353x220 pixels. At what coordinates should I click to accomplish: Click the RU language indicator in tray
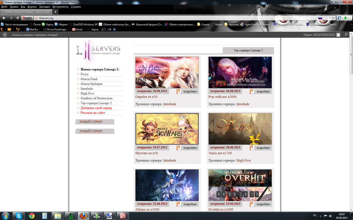pos(315,215)
